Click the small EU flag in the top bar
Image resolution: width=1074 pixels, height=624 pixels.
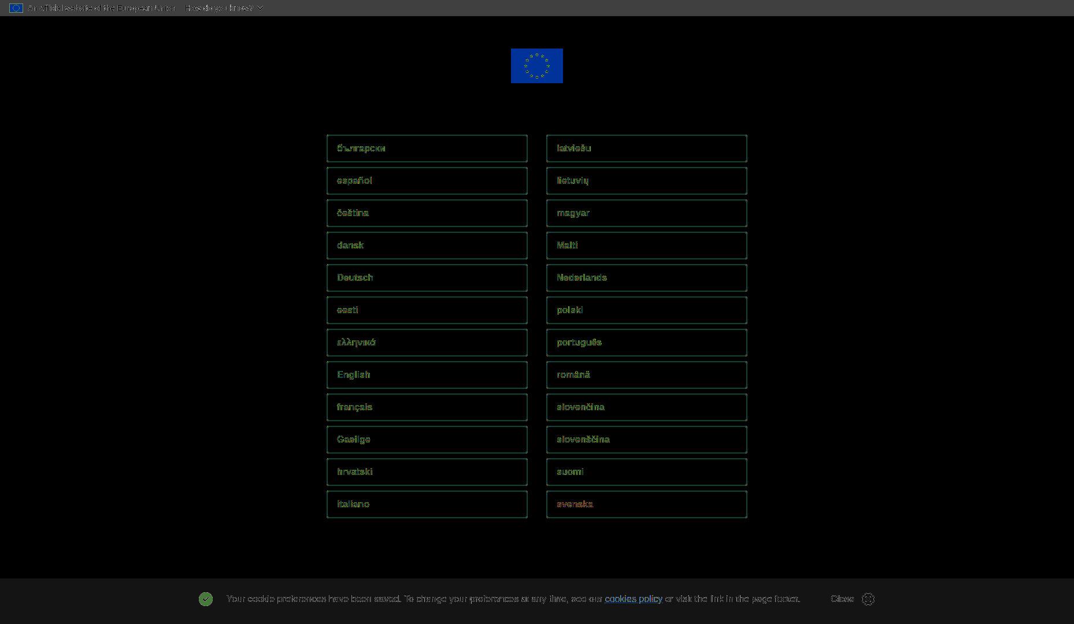click(16, 8)
